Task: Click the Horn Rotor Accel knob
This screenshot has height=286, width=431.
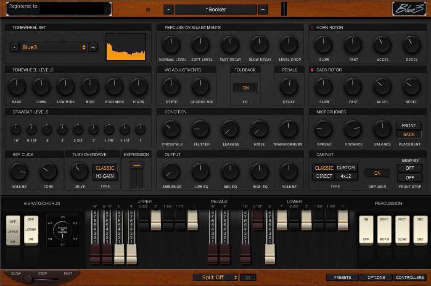Action: [382, 45]
